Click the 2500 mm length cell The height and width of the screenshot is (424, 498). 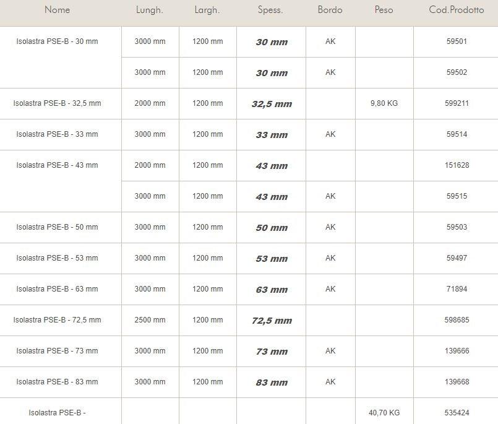(x=150, y=320)
